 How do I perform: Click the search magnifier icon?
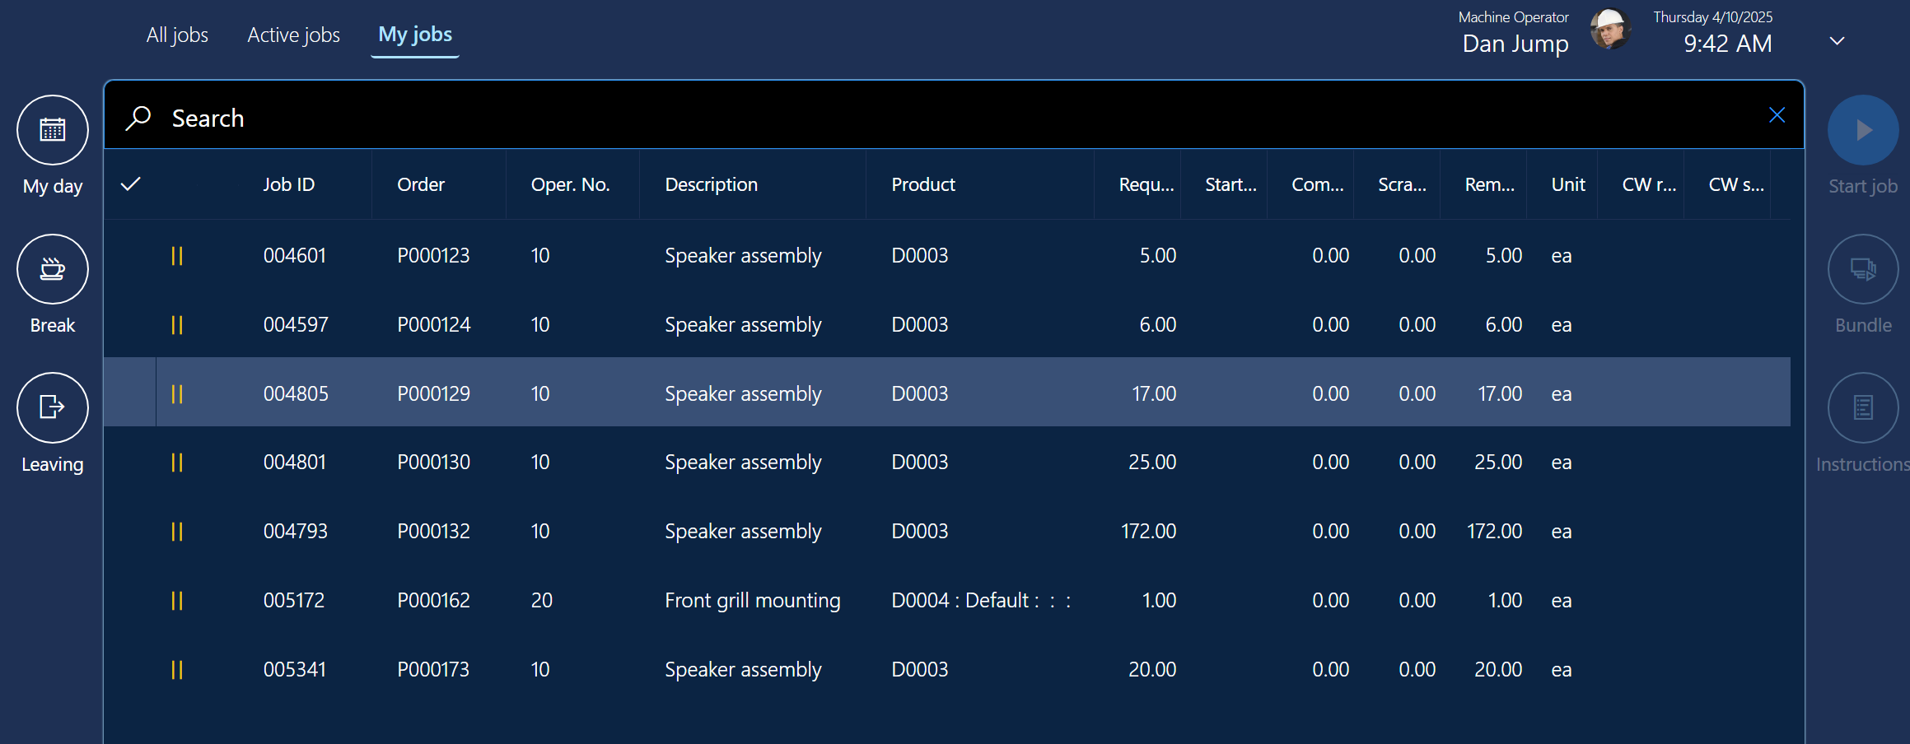pos(138,117)
